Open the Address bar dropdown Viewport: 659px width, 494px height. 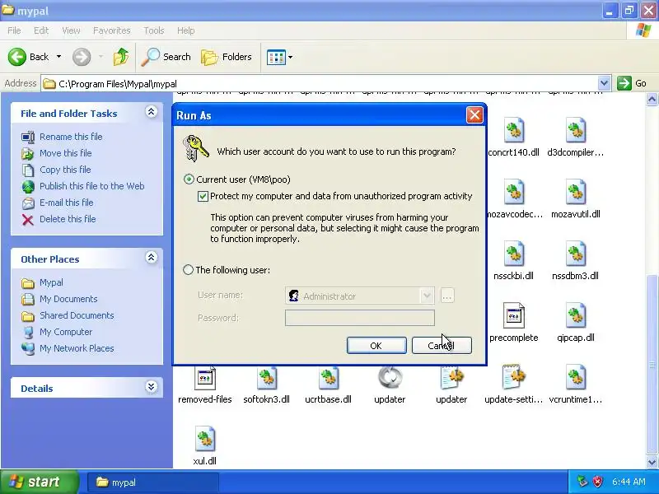coord(604,83)
